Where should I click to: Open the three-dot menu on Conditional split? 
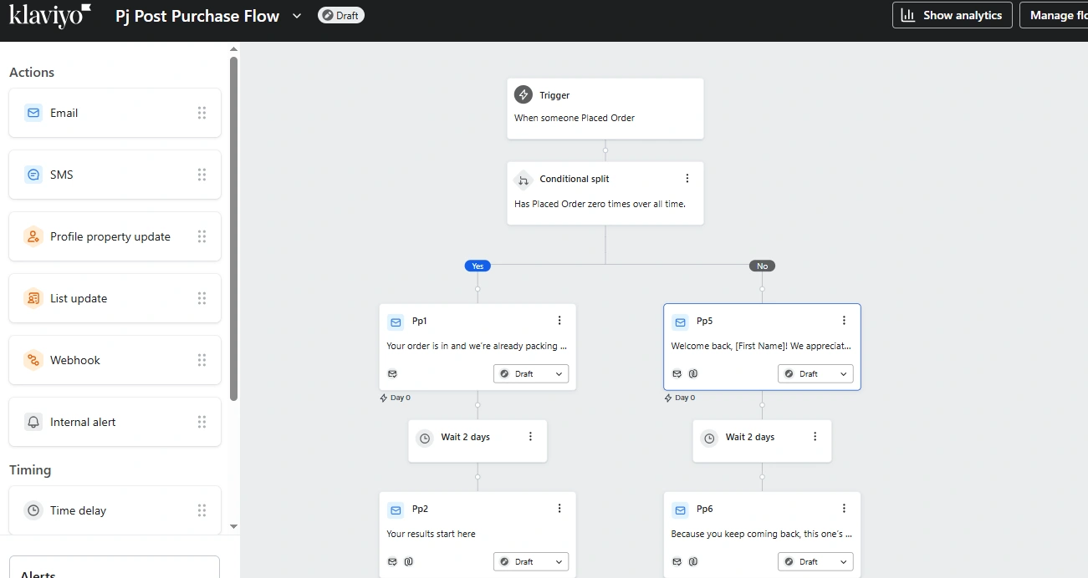(x=687, y=179)
